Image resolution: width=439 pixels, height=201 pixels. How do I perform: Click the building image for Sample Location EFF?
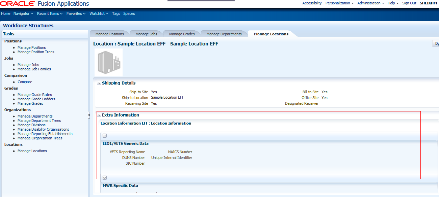(108, 62)
